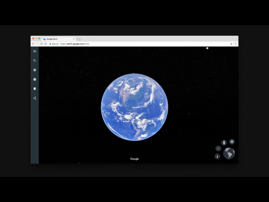Click the Google logo at bottom
This screenshot has width=269, height=202.
(x=134, y=159)
